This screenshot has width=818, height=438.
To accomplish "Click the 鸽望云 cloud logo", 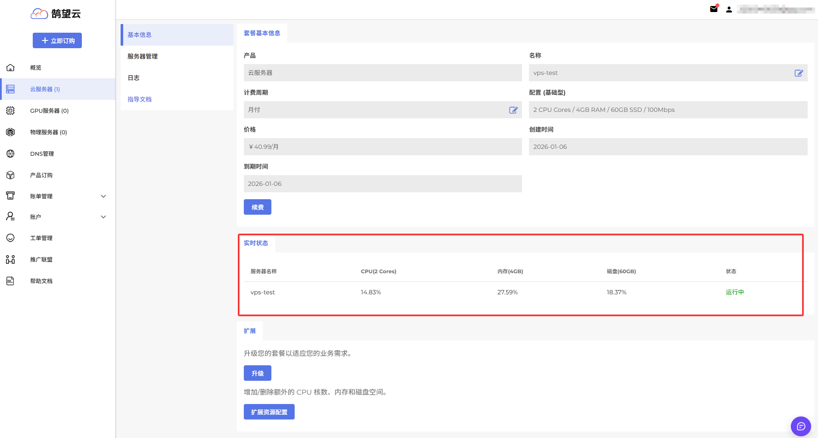I will 56,14.
